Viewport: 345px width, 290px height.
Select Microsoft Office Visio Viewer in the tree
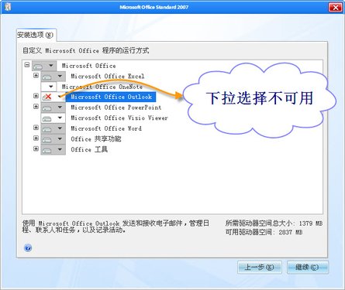pyautogui.click(x=119, y=118)
